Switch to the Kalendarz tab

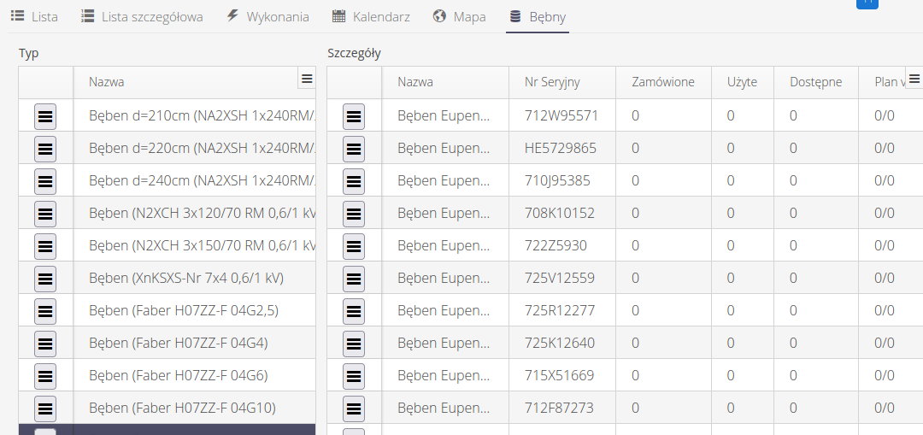coord(371,17)
